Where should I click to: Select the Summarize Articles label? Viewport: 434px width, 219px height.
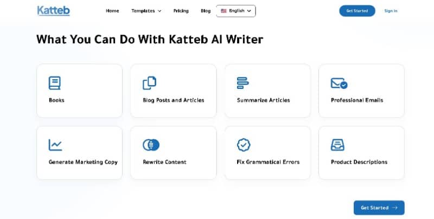264,100
